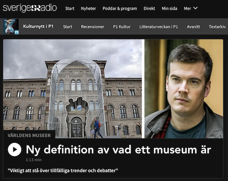Screen dimensions: 228x181
Task: Select Direct radio via Direkt
Action: 149,8
